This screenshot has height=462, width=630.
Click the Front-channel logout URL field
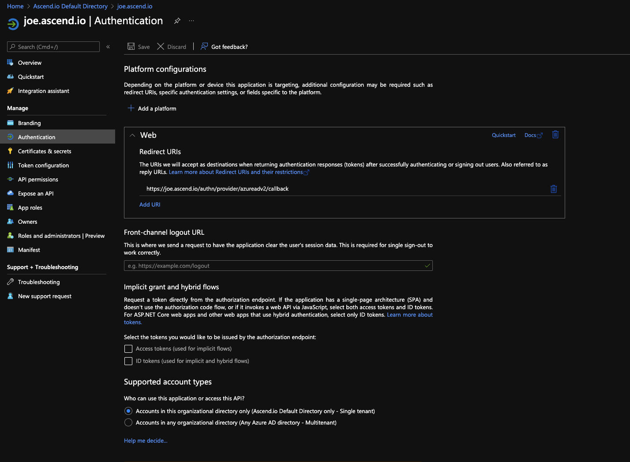click(x=278, y=266)
